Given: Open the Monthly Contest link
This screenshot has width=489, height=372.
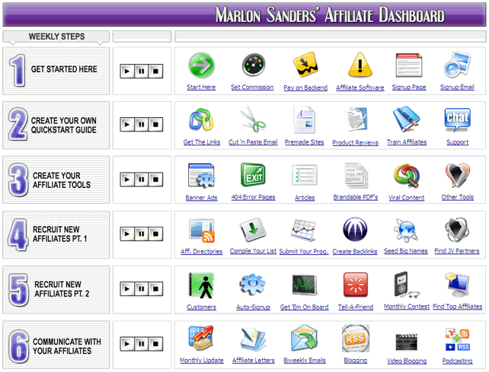Looking at the screenshot, I should [406, 307].
